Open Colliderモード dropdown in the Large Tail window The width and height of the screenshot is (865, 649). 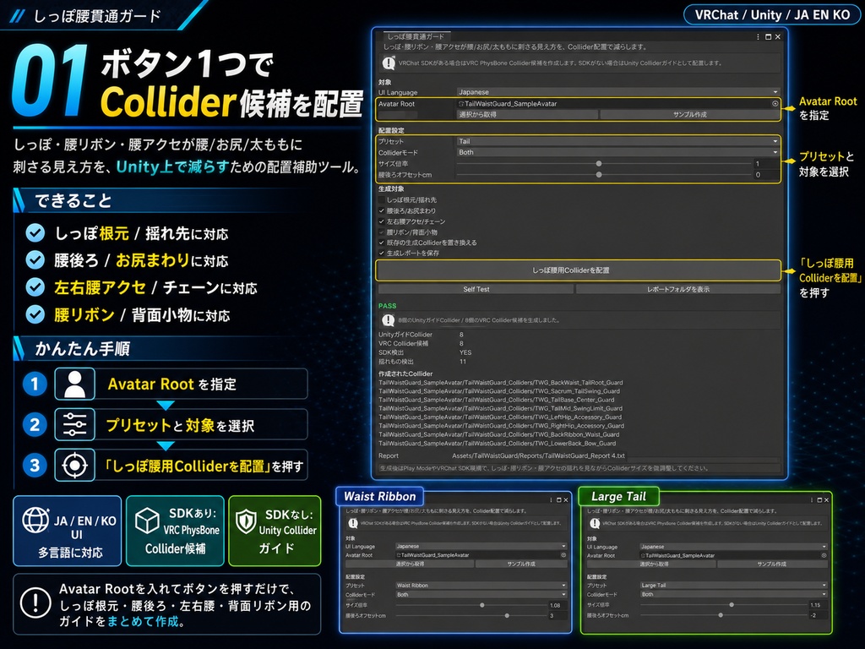733,595
